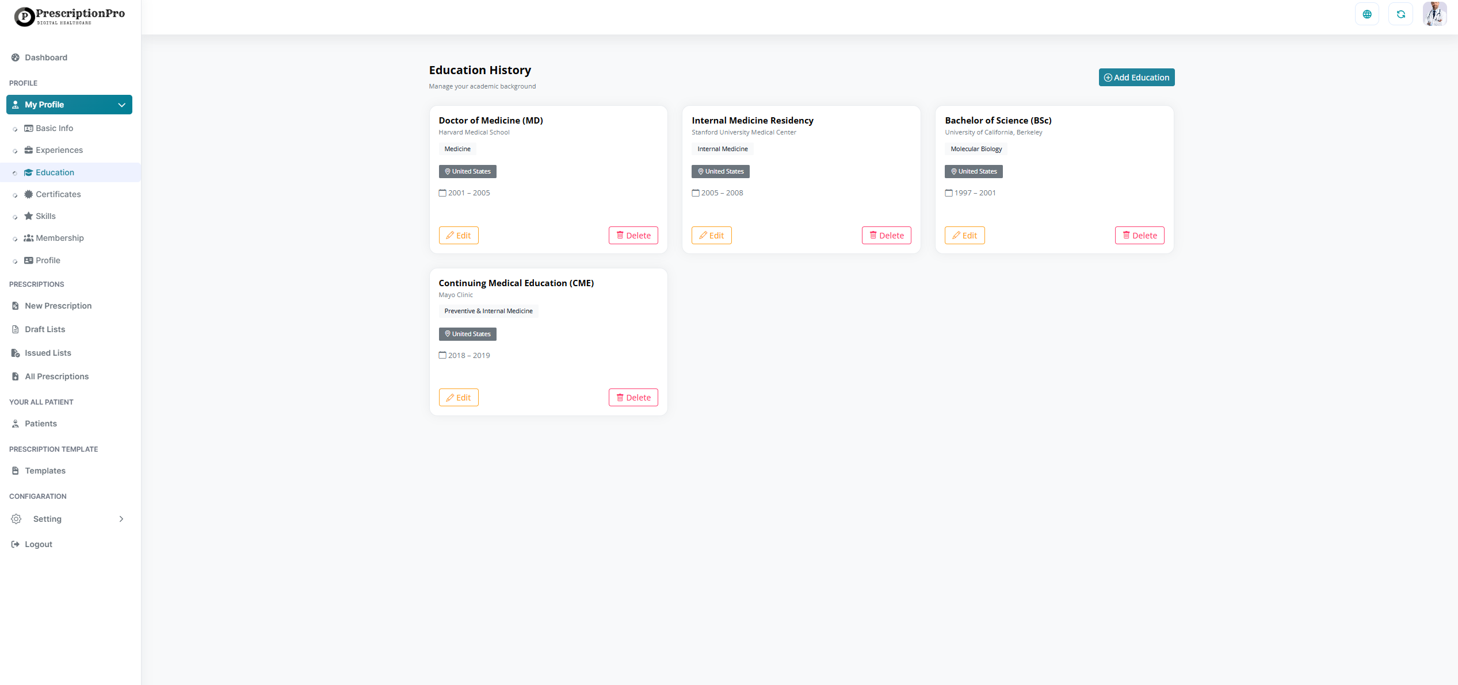Open Certificates from the sidebar
The height and width of the screenshot is (685, 1458).
58,194
